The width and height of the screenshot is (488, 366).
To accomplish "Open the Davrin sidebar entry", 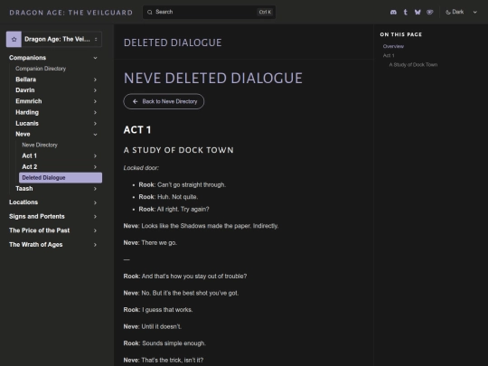I will [25, 90].
